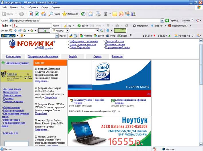Open Информация о компании link
This screenshot has width=203, height=151.
(84, 41)
